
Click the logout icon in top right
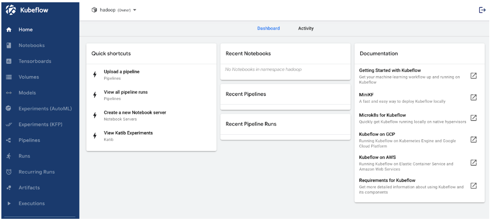(482, 10)
